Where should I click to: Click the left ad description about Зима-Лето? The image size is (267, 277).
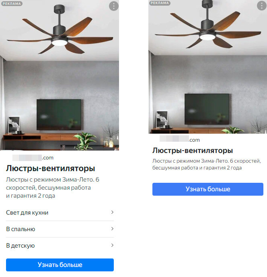[53, 188]
